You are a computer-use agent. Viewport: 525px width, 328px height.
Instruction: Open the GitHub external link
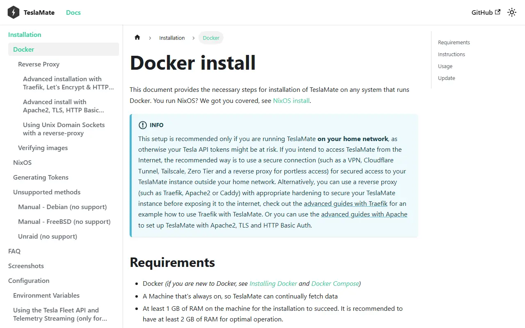click(x=486, y=12)
